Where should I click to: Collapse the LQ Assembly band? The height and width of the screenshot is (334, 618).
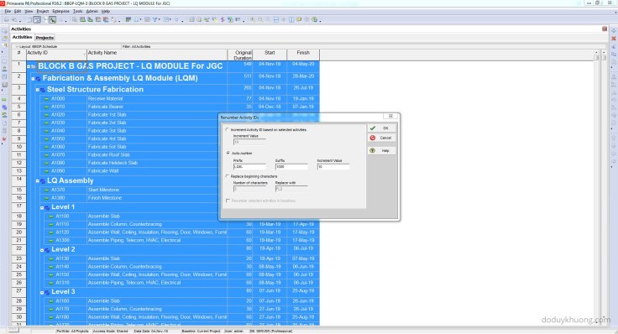38,181
